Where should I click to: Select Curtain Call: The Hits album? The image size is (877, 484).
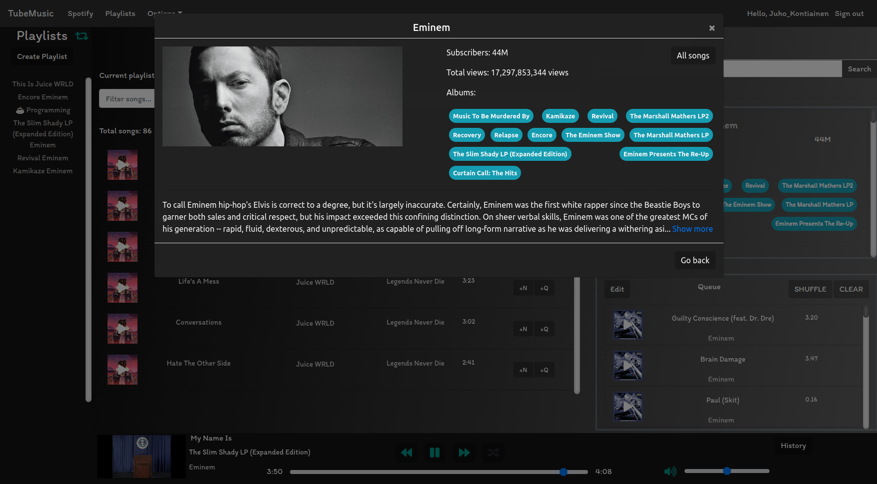tap(485, 173)
